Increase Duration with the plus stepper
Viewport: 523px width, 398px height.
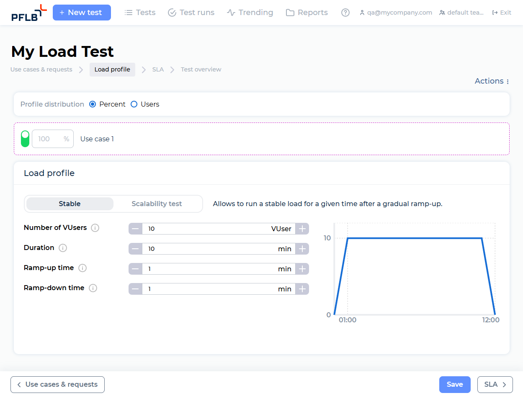click(x=302, y=248)
